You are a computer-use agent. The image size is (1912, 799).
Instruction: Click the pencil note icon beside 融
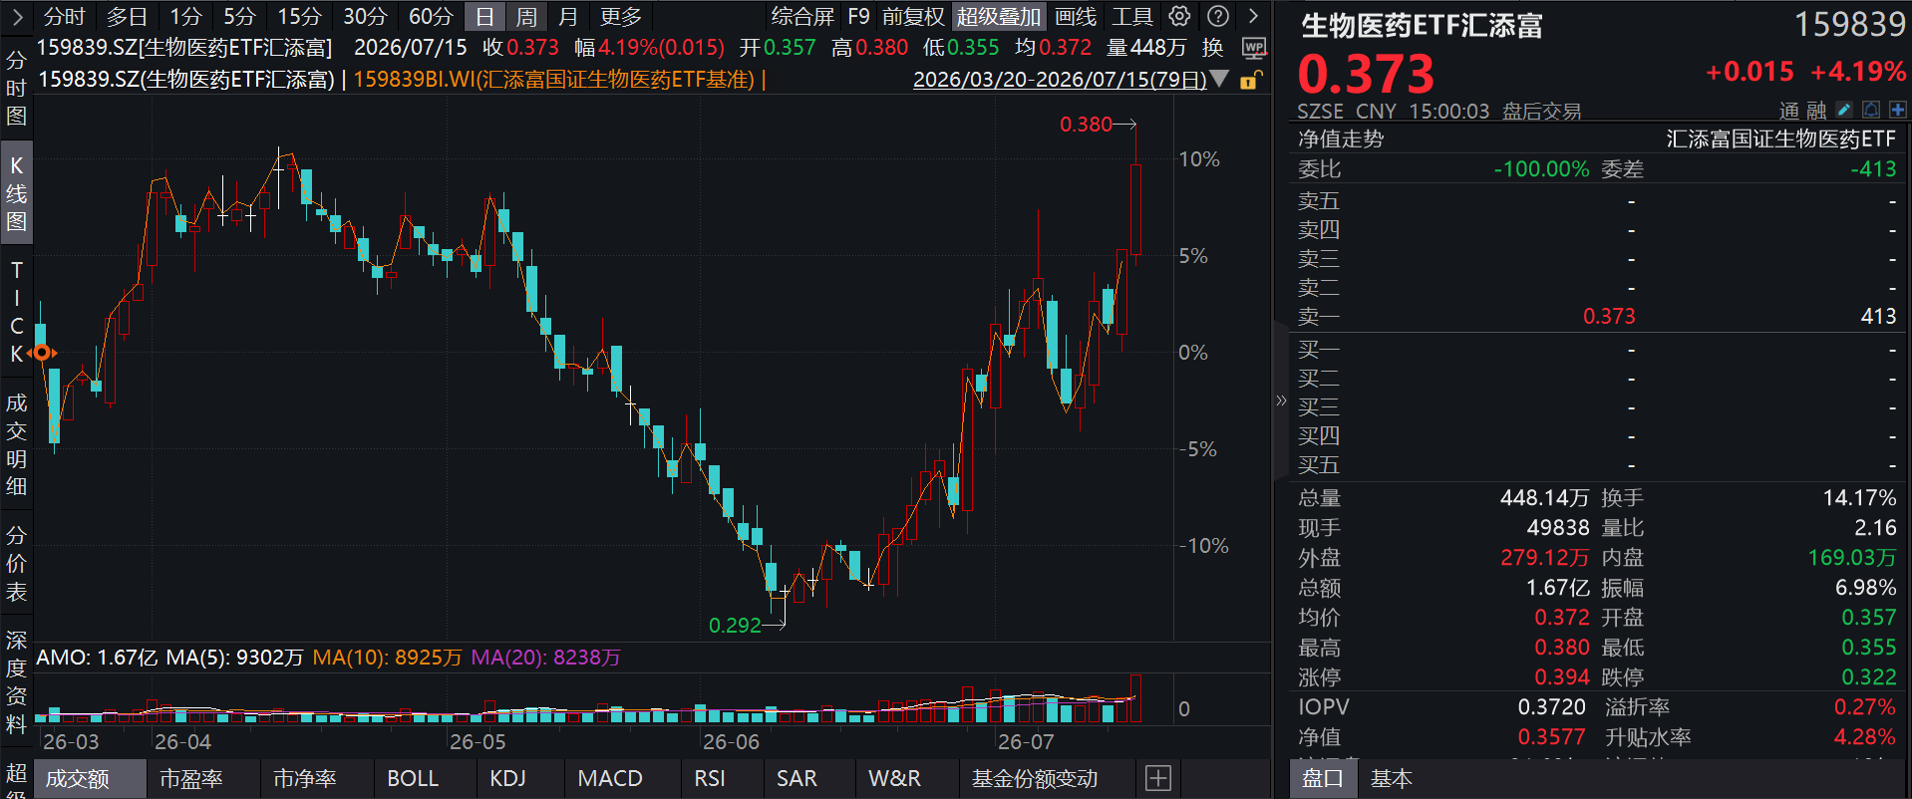coord(1844,110)
